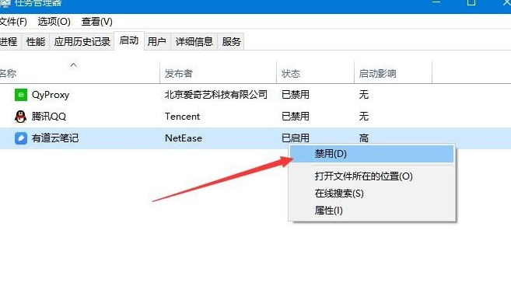Click startup impact 高 in 有道云笔记 row
This screenshot has height=300, width=511.
tap(364, 138)
